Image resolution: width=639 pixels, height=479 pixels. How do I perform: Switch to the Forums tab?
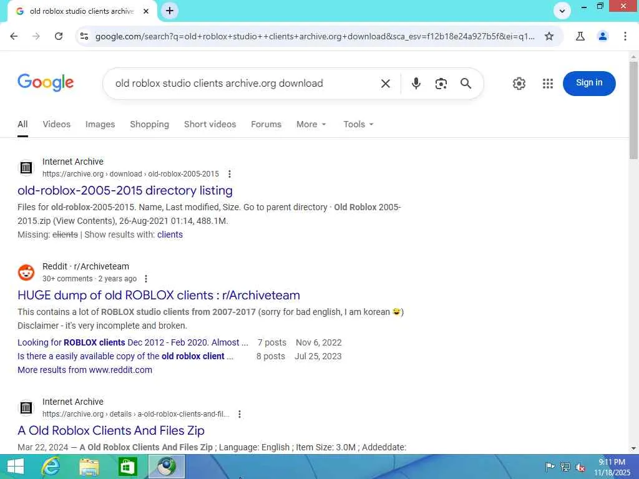coord(266,124)
